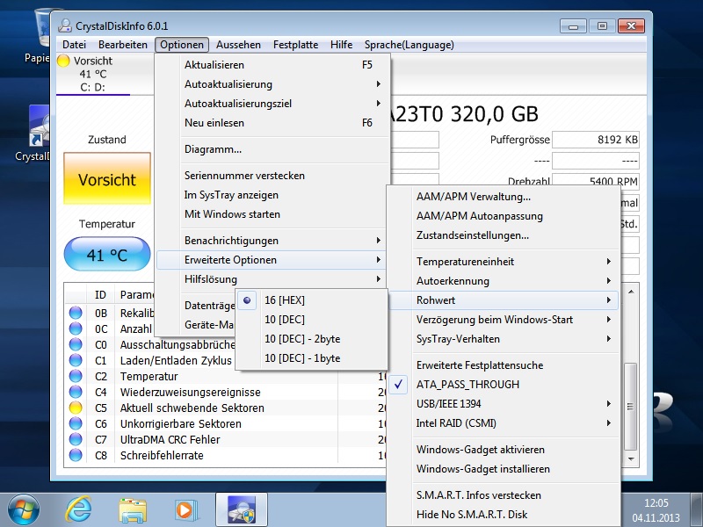
Task: Click the scrollbar up arrow in attribute list
Action: pyautogui.click(x=631, y=292)
